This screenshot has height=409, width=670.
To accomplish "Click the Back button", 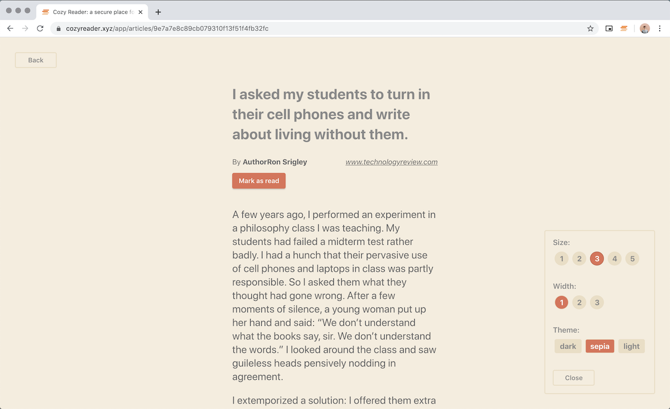I will click(x=36, y=60).
